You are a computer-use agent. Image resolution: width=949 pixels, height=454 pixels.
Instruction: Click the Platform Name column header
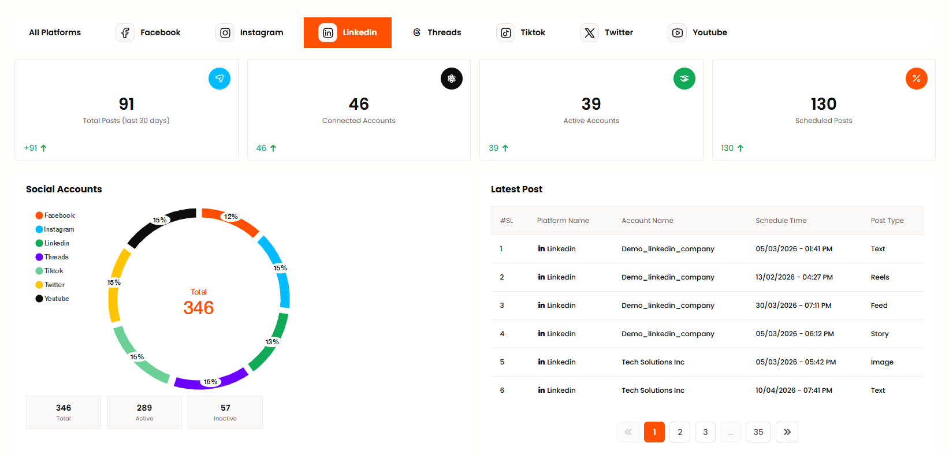click(563, 221)
